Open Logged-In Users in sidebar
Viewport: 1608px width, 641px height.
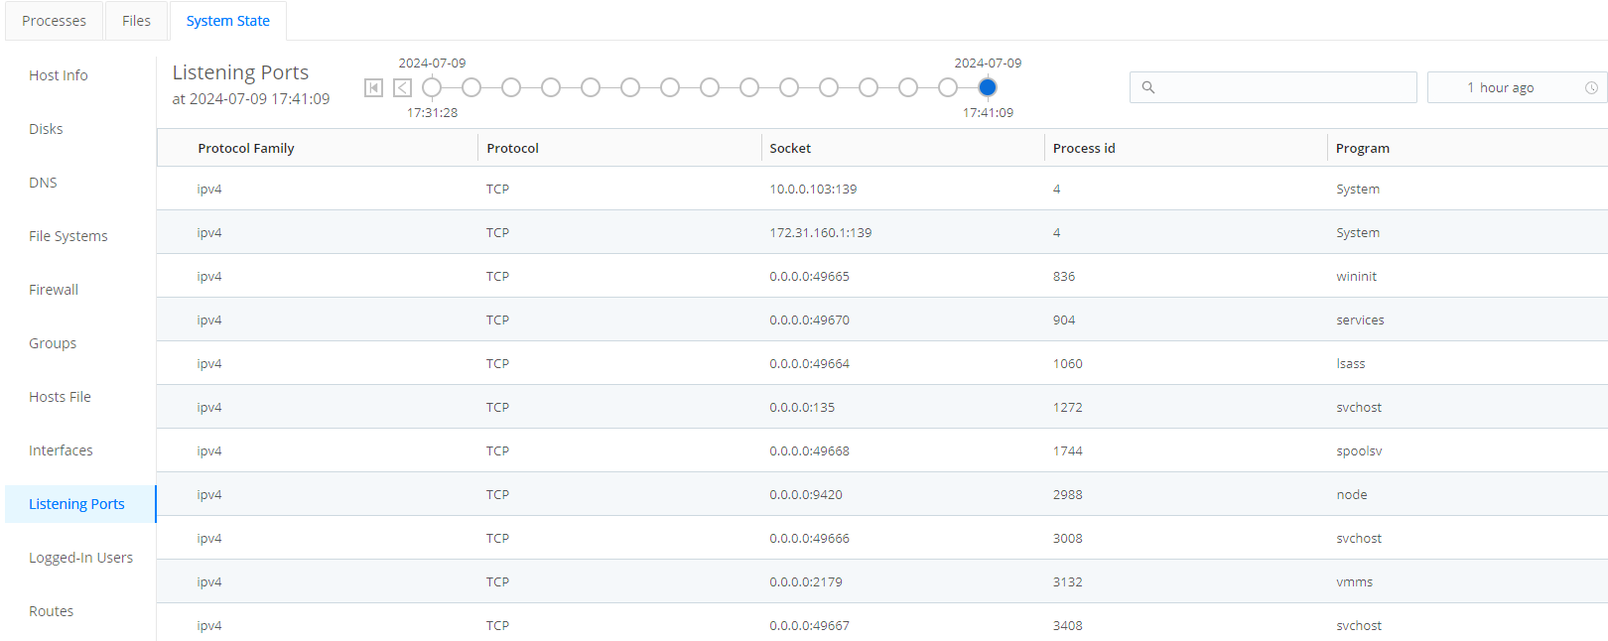[80, 558]
